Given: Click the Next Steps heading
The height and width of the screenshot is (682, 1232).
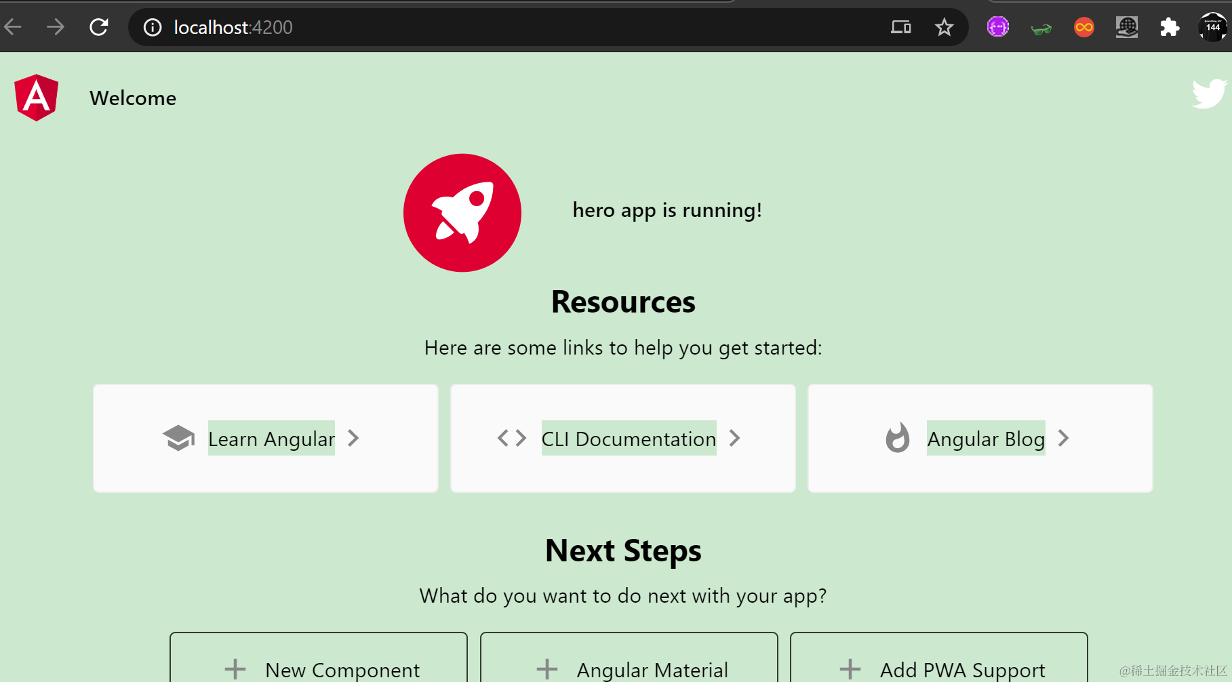Looking at the screenshot, I should coord(623,550).
